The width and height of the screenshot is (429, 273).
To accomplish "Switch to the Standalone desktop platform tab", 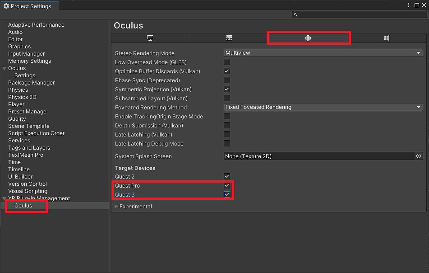I will 150,38.
